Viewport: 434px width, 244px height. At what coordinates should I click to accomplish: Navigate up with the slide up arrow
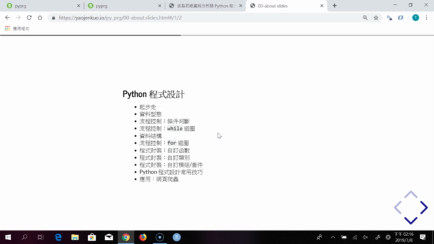point(411,195)
